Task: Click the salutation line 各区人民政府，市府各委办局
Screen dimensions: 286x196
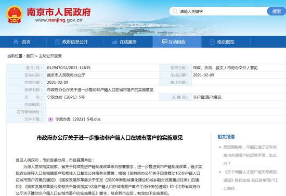Action: point(55,160)
